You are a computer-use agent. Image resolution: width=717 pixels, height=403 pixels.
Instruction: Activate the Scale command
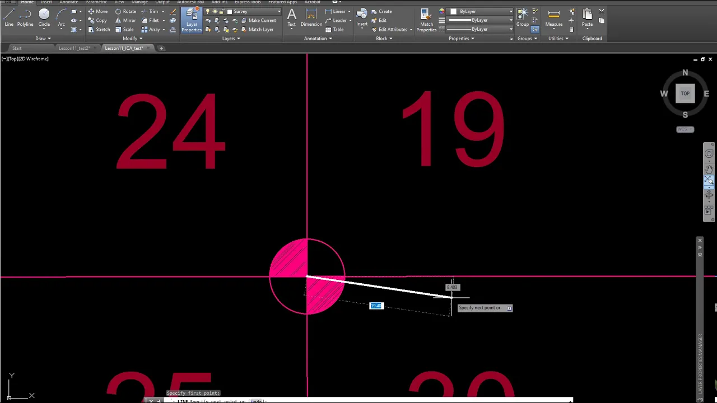(124, 29)
